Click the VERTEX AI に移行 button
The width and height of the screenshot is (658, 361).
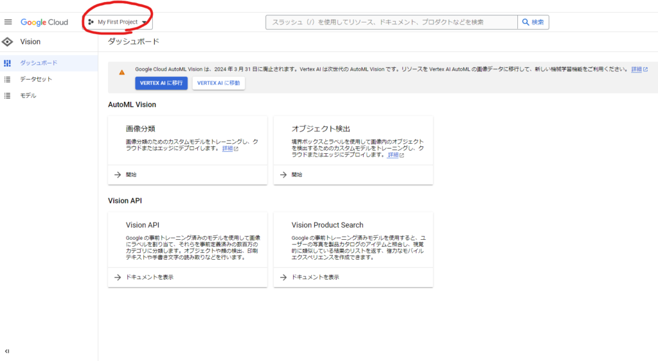tap(161, 83)
